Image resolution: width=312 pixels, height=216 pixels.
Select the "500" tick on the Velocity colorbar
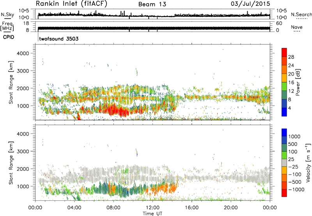[x=293, y=144]
